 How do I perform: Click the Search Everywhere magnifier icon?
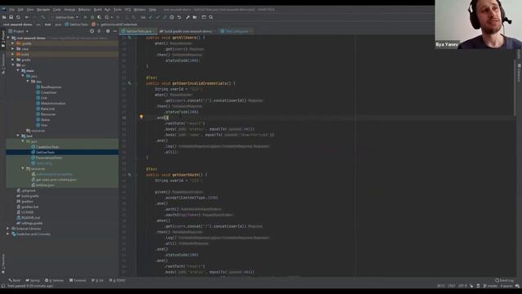(x=210, y=17)
